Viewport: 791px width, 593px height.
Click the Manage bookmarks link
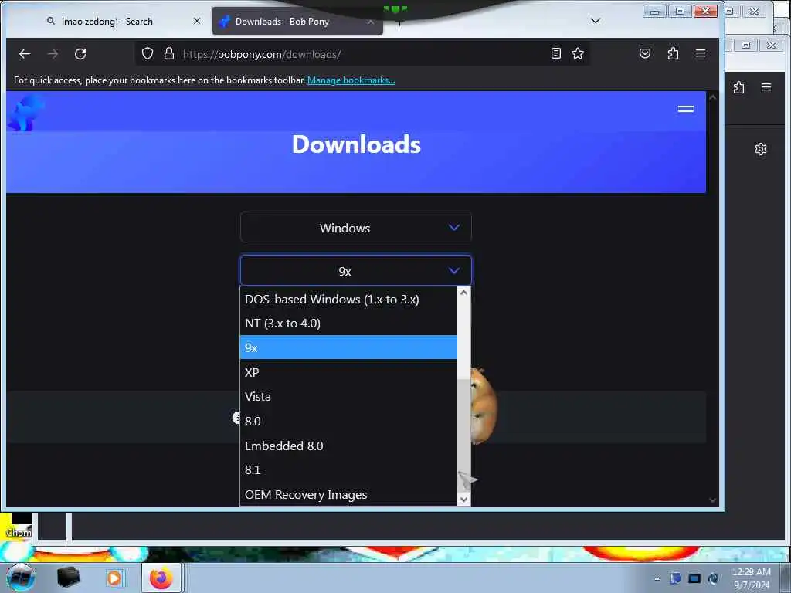[351, 80]
